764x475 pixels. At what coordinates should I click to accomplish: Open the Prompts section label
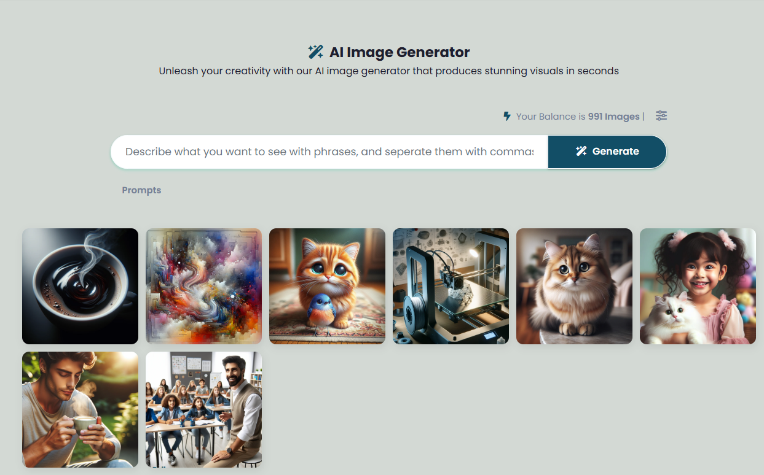(x=141, y=190)
